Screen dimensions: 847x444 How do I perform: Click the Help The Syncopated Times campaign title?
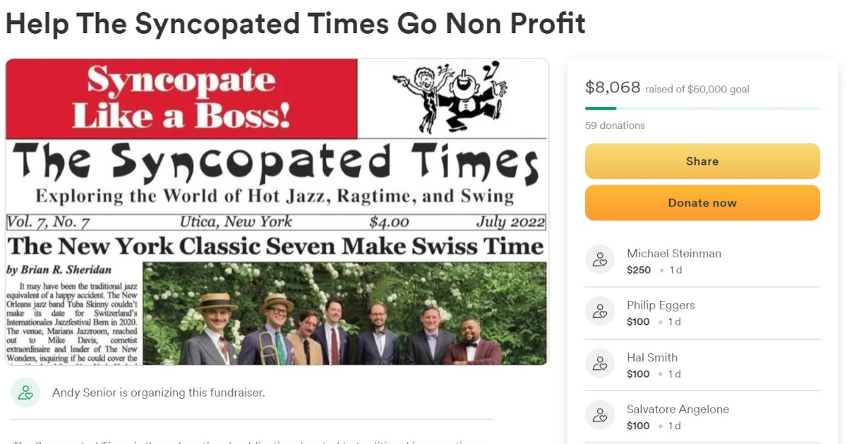pyautogui.click(x=296, y=23)
